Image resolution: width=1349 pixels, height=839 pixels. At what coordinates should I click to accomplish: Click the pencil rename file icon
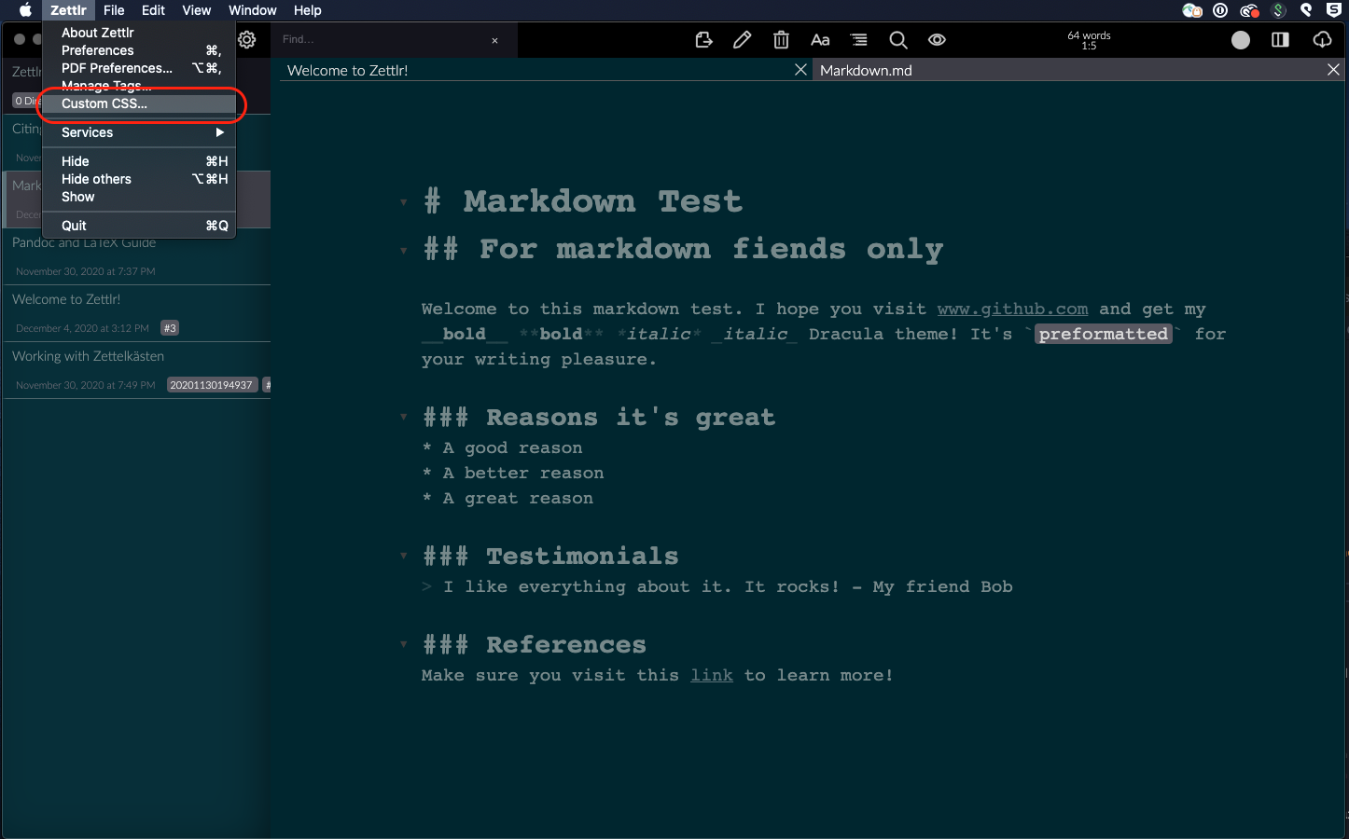[x=743, y=40]
